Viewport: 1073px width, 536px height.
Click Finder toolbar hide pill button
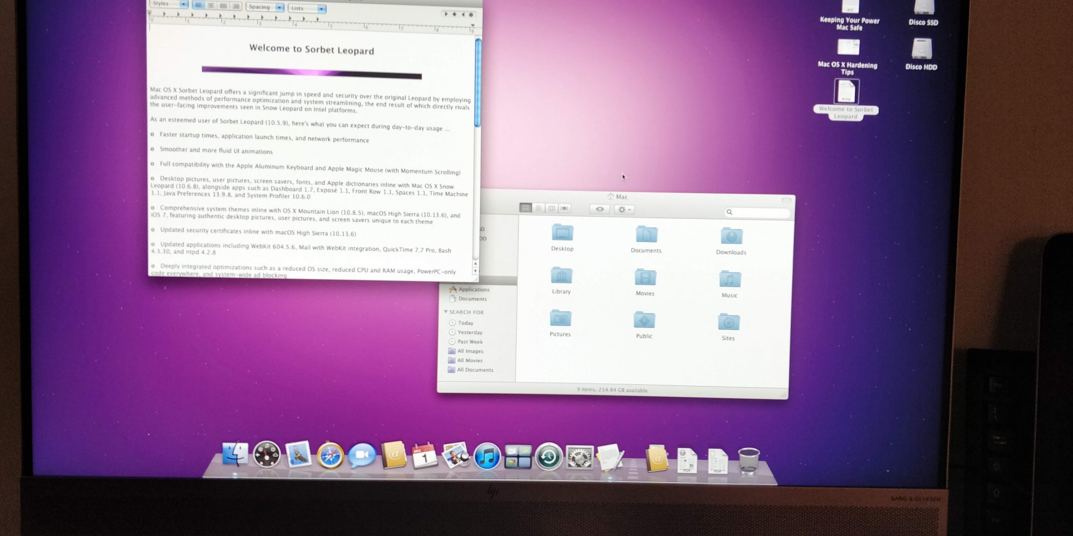click(x=786, y=200)
